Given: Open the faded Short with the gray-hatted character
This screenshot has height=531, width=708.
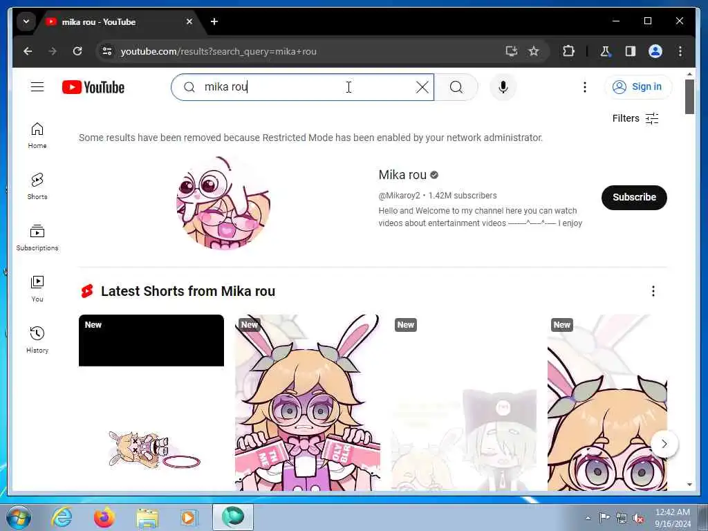Looking at the screenshot, I should coord(464,402).
